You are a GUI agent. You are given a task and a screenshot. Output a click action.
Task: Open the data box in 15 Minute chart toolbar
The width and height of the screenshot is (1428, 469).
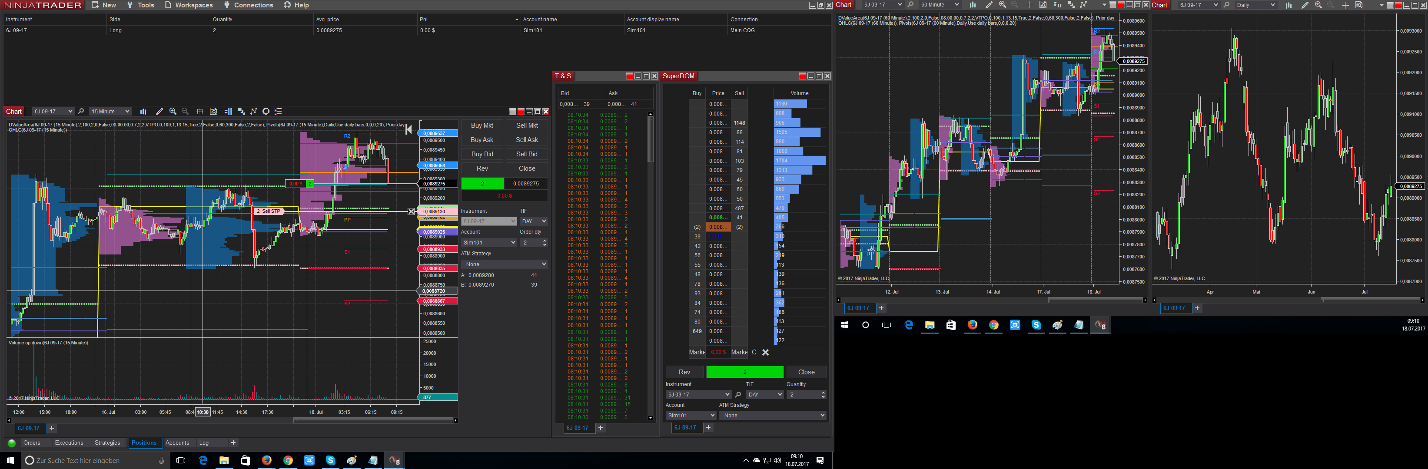tap(213, 111)
